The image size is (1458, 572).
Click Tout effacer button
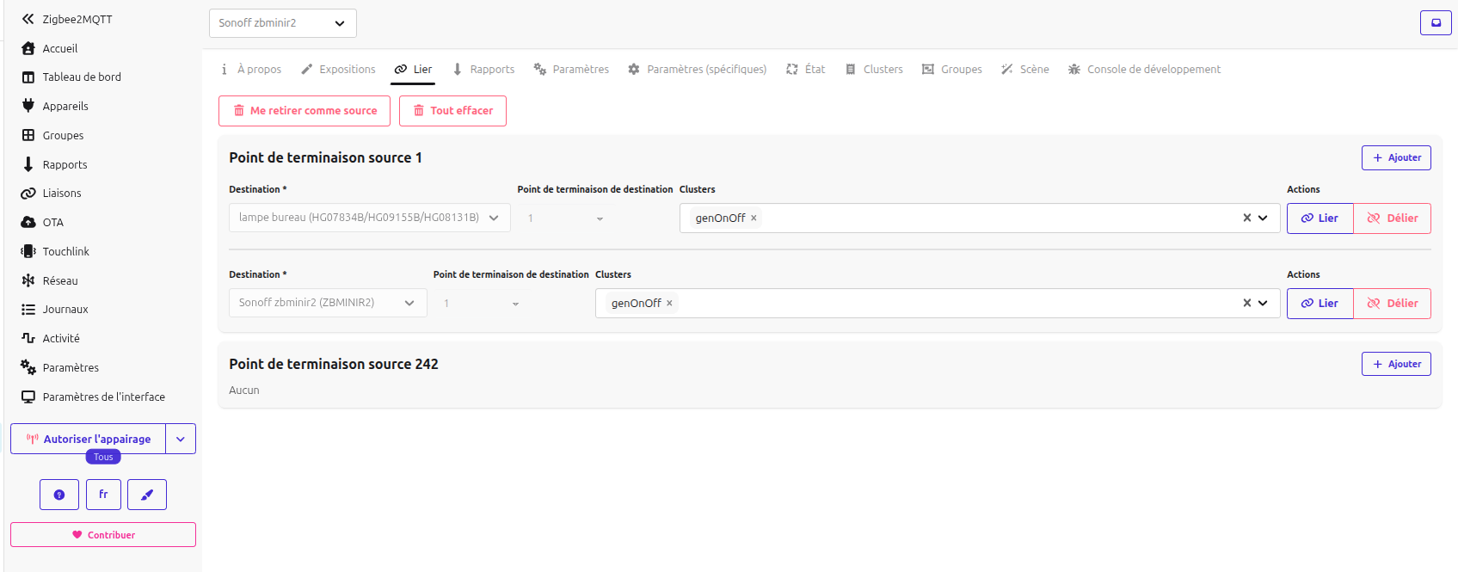tap(452, 111)
